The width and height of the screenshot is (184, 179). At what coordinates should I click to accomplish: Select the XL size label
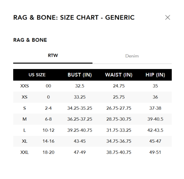tap(25, 141)
